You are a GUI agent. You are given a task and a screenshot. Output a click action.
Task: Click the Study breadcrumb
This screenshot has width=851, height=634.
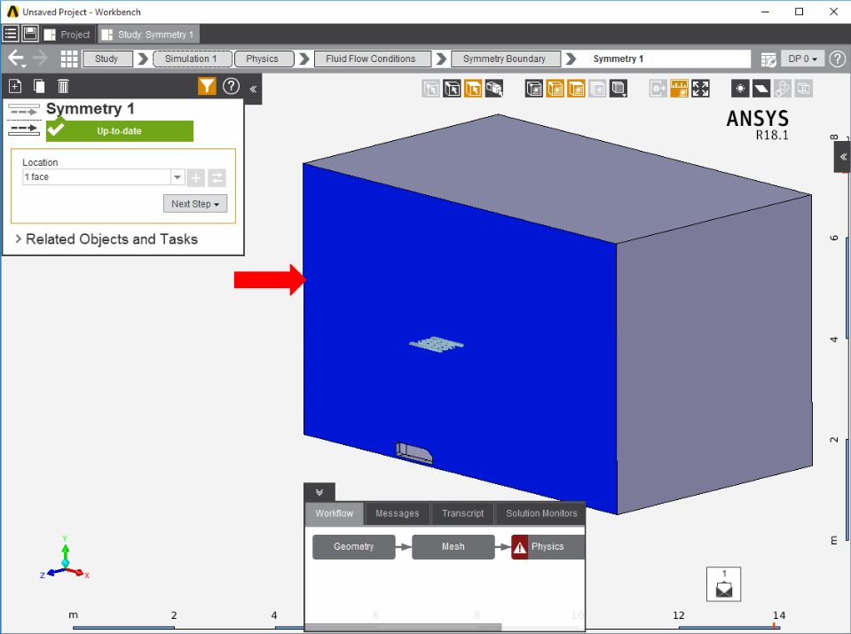106,59
